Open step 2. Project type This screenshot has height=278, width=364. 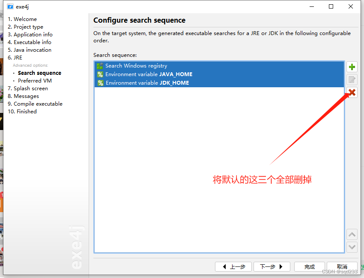point(26,27)
